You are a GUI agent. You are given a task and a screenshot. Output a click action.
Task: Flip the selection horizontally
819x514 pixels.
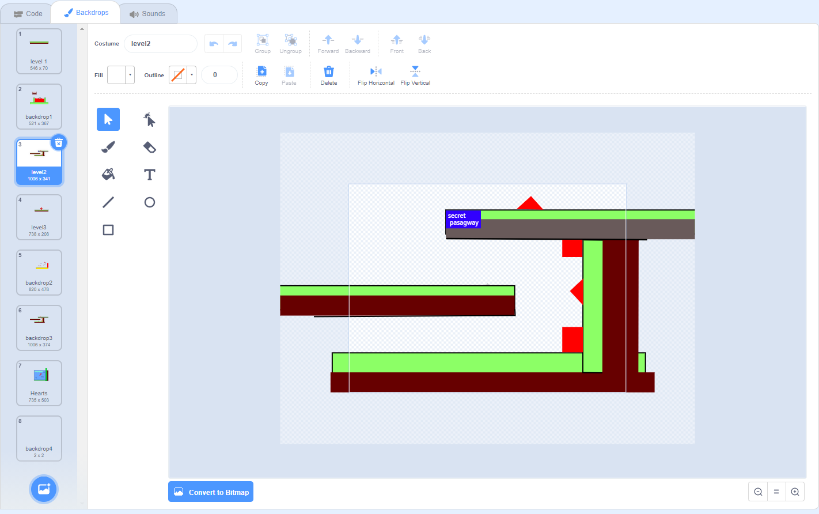[x=376, y=75]
